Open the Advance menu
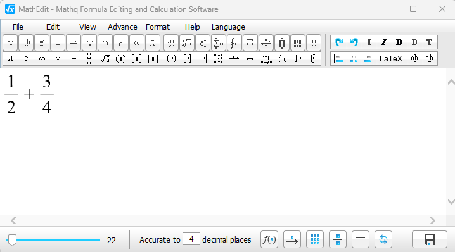 click(x=122, y=27)
